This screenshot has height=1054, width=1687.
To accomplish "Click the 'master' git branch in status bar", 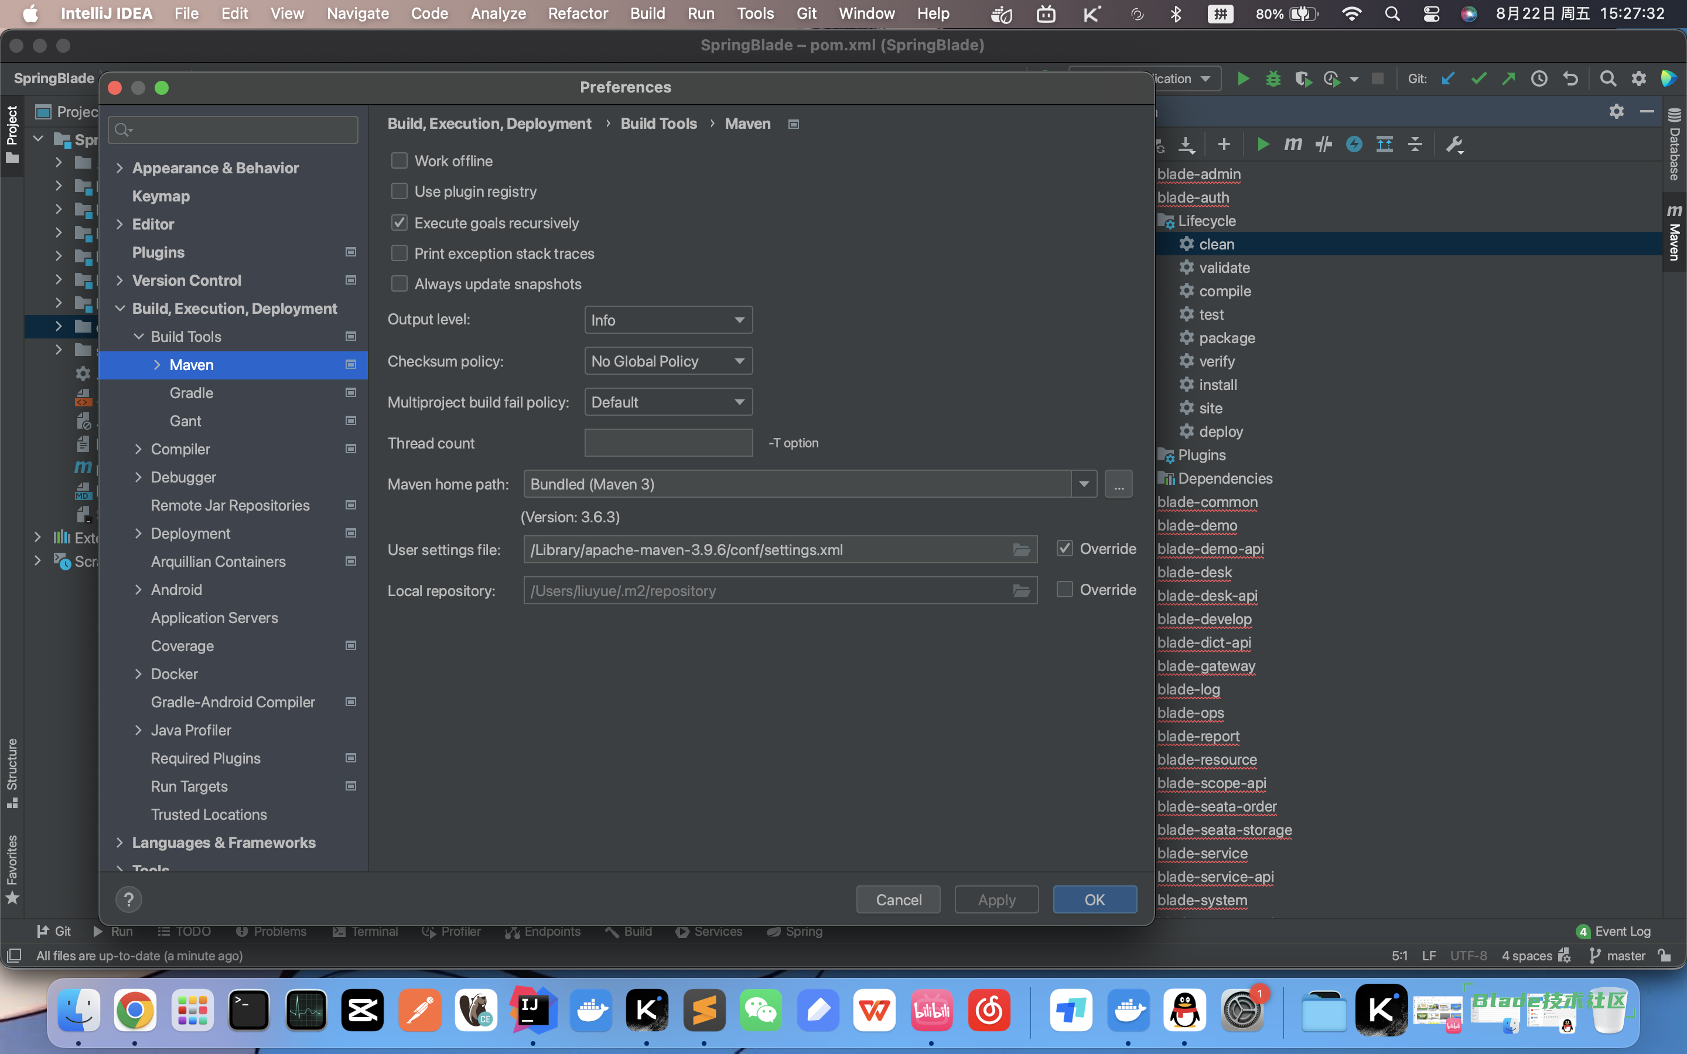I will click(x=1618, y=956).
